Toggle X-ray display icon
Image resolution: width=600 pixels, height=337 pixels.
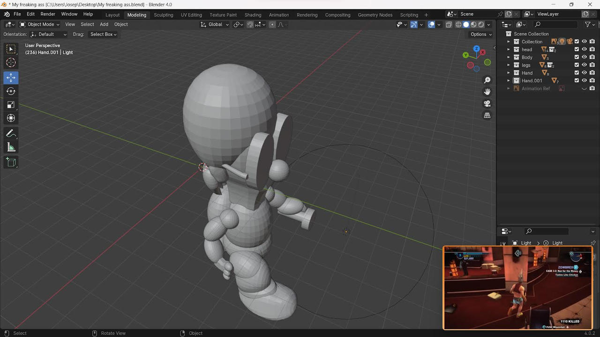449,24
